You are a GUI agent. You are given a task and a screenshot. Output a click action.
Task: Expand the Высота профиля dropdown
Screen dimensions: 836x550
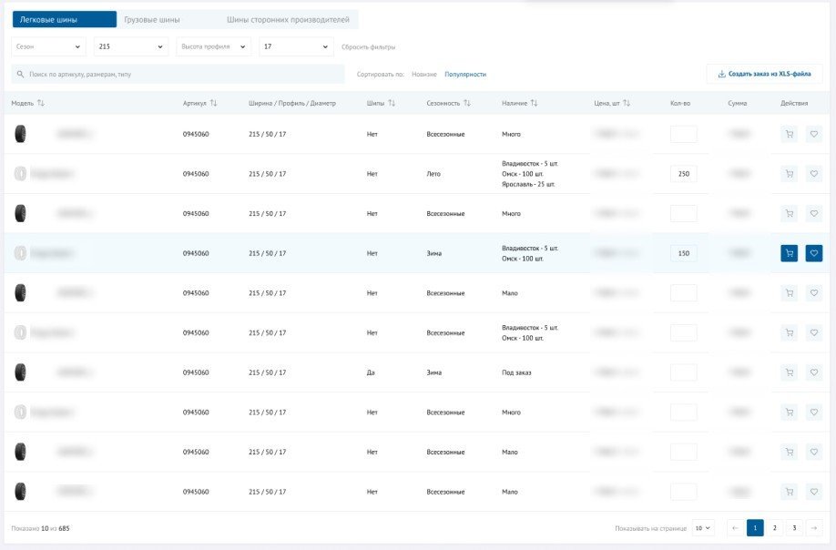click(213, 46)
